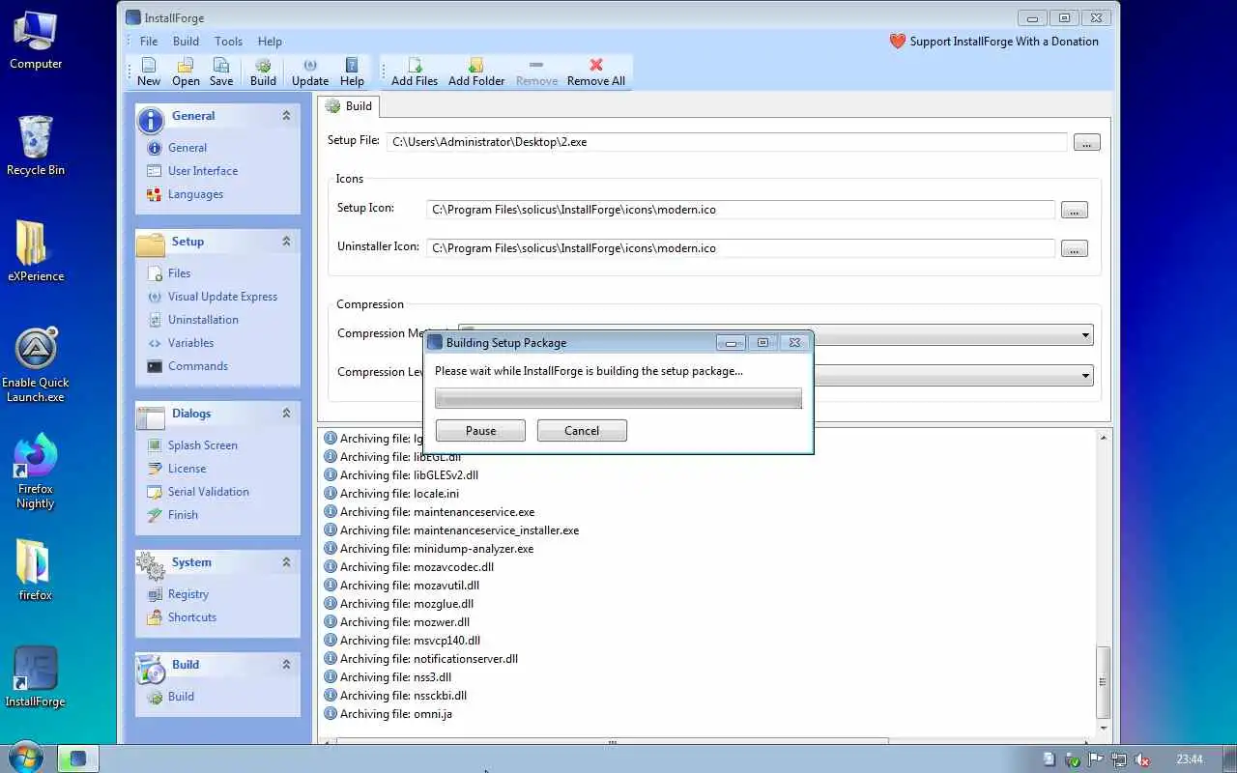The height and width of the screenshot is (773, 1237).
Task: Click InstallForge desktop shortcut icon
Action: pos(36,676)
